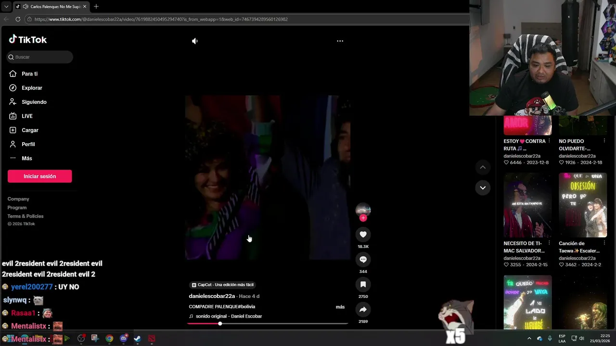Follow creator with the red plus badge
Viewport: 616px width, 346px height.
click(363, 218)
